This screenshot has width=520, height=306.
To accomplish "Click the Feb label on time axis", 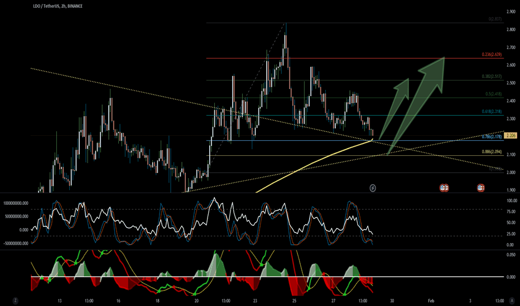I will pos(431,300).
